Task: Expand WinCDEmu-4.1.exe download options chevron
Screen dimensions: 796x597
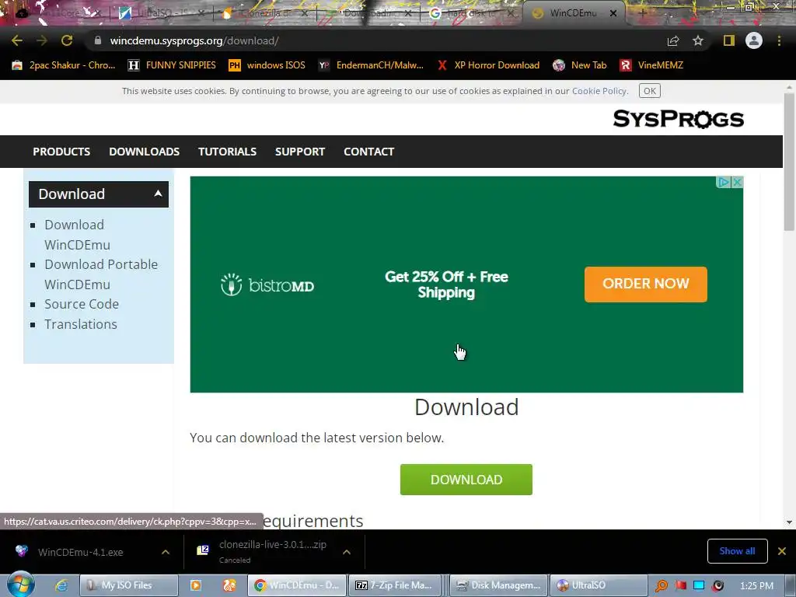Action: coord(166,552)
